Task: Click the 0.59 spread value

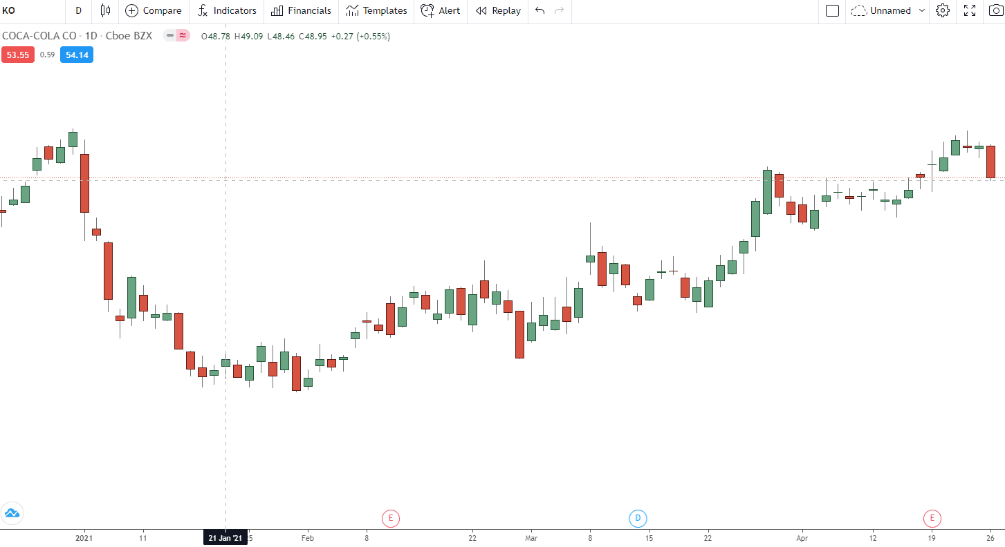Action: (x=47, y=55)
